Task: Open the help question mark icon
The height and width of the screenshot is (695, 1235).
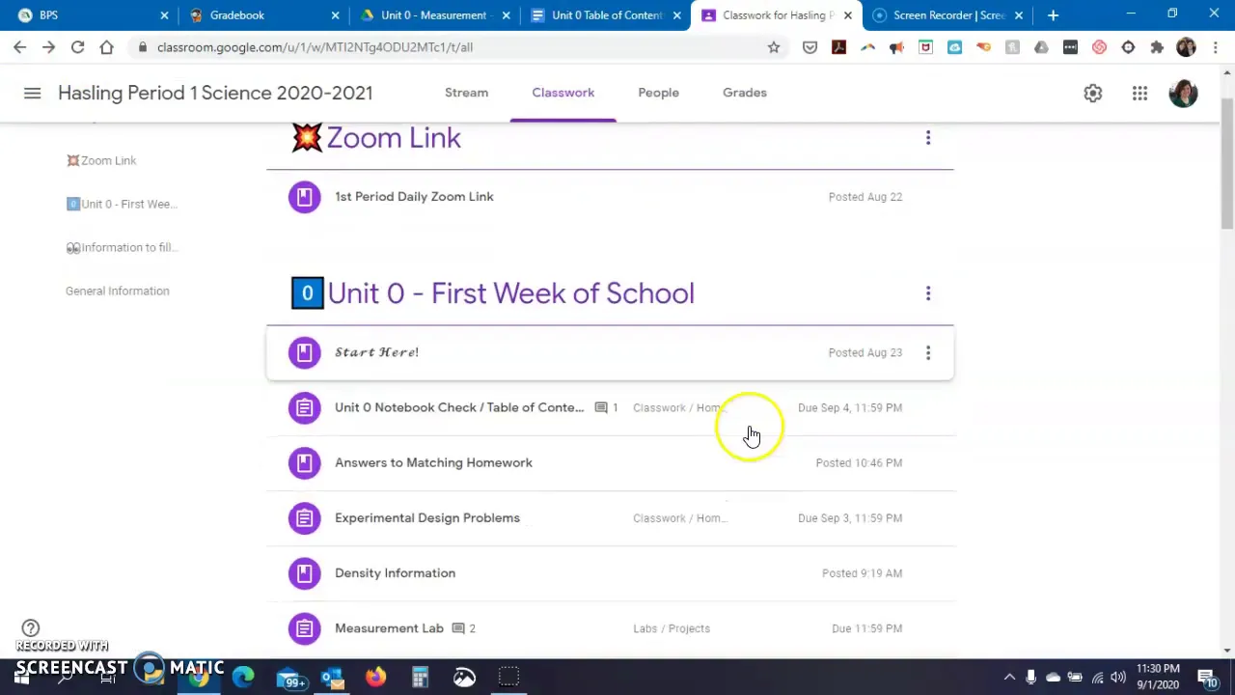Action: tap(31, 627)
